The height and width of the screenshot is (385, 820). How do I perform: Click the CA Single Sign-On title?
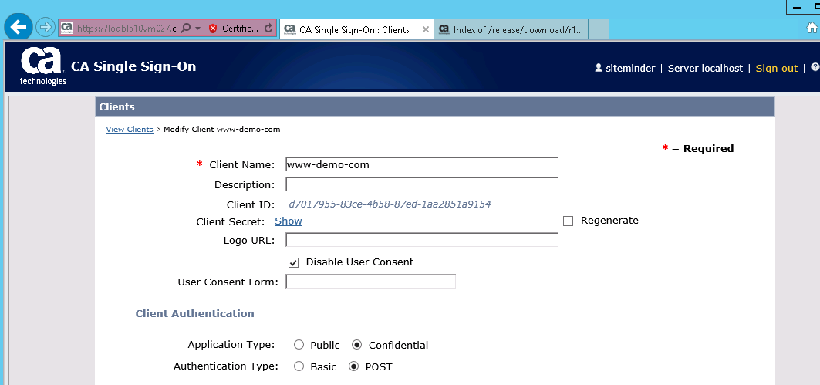[133, 66]
